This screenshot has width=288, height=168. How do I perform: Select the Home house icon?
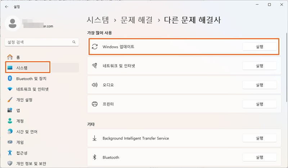point(10,57)
